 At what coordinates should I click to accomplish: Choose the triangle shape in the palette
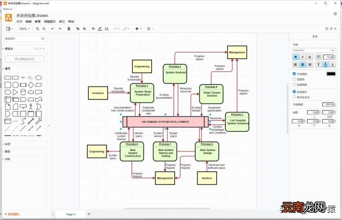(x=15, y=92)
